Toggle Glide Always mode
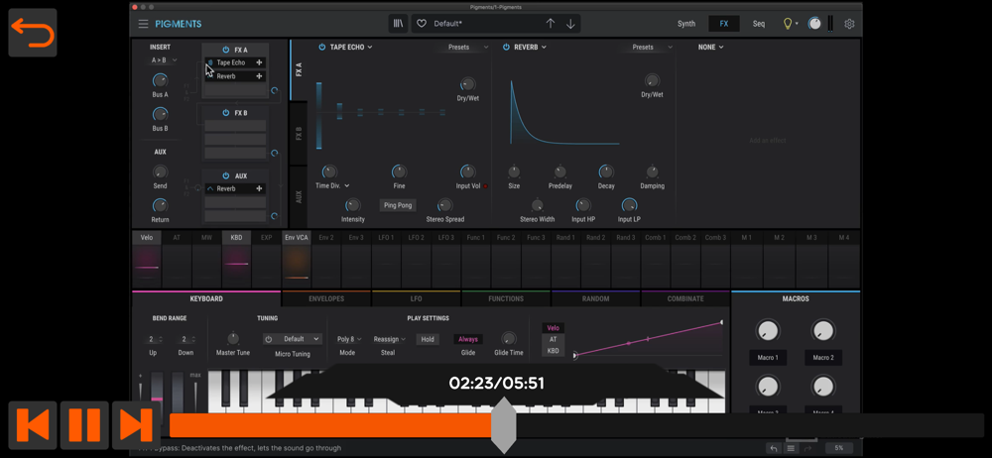 click(x=468, y=339)
